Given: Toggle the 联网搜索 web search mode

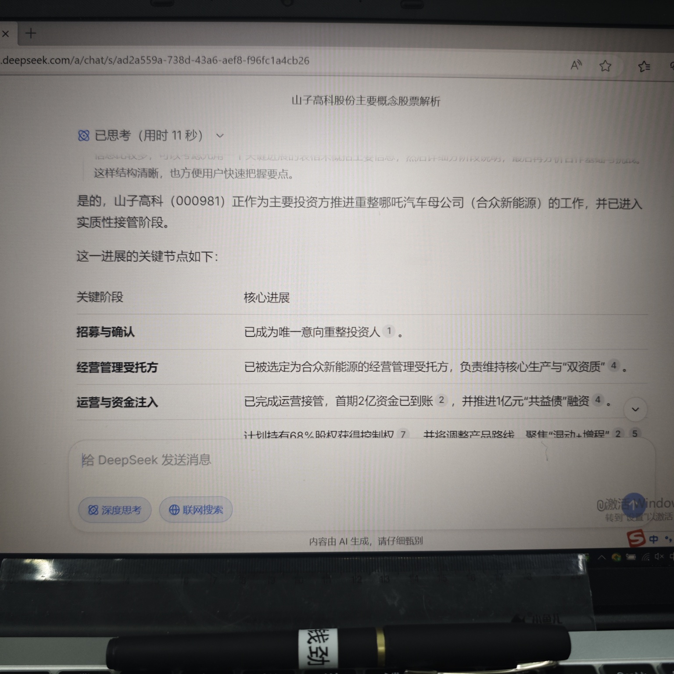Looking at the screenshot, I should tap(196, 509).
